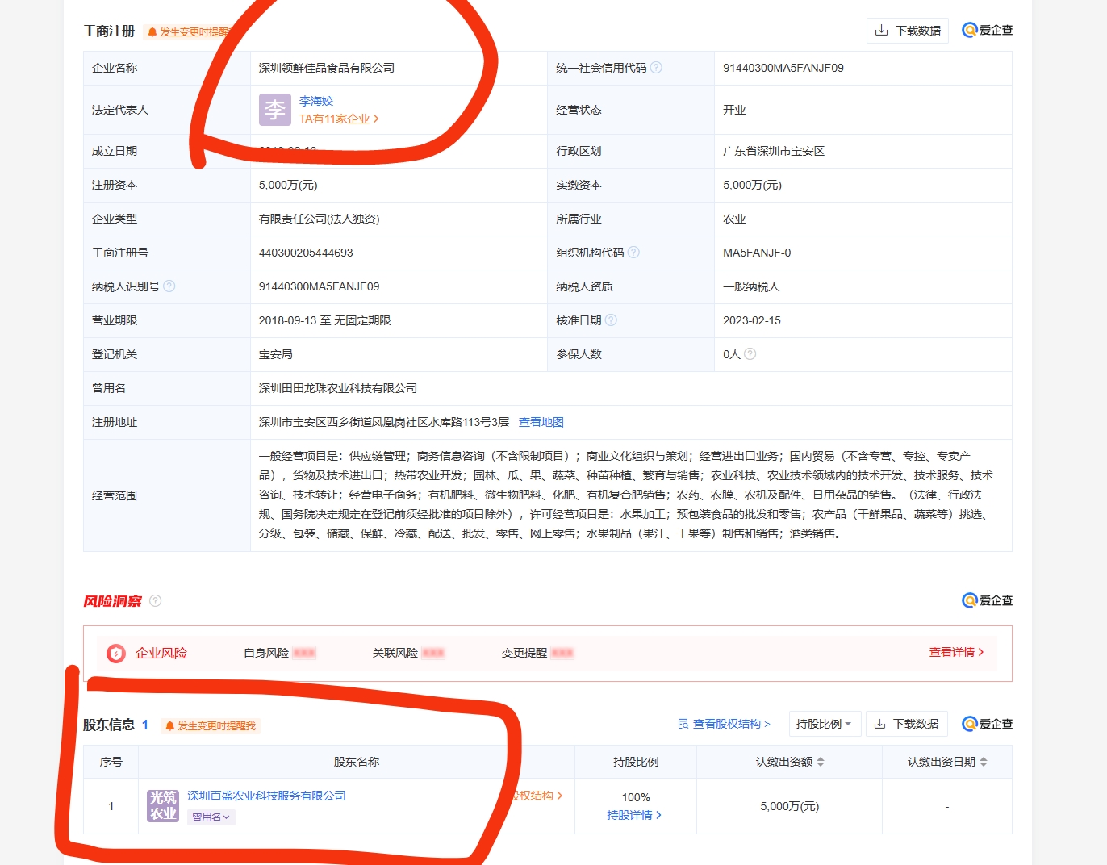1107x865 pixels.
Task: Open 查看详情 in enterprise risk panel
Action: pos(956,652)
